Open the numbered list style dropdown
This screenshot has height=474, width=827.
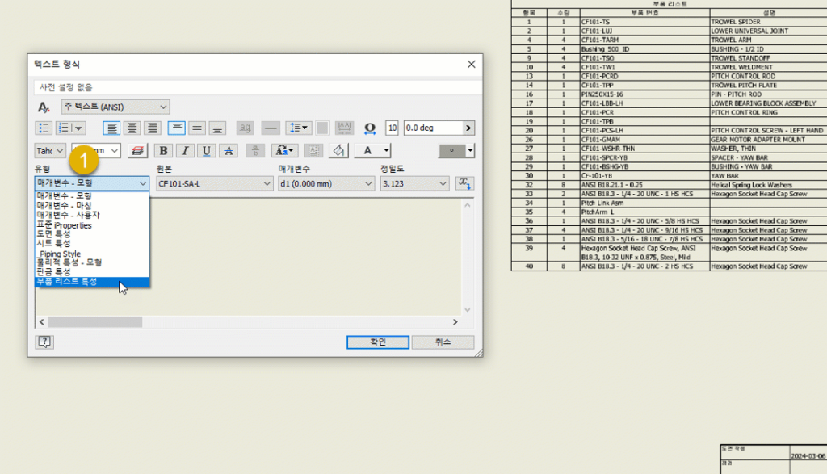78,128
